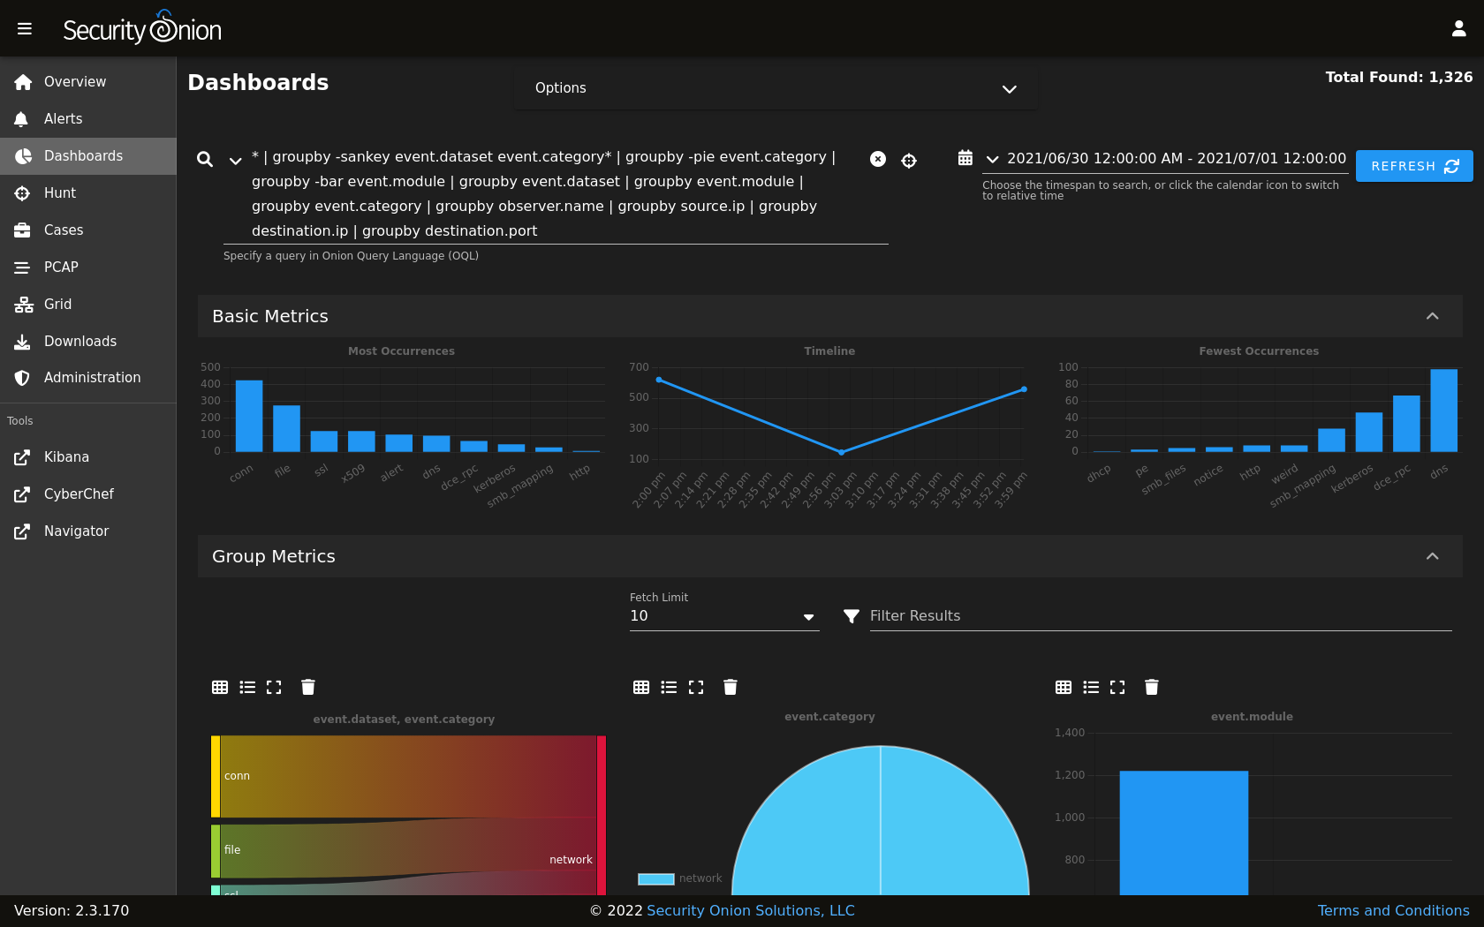Open the query history dropdown chevron

click(x=235, y=161)
